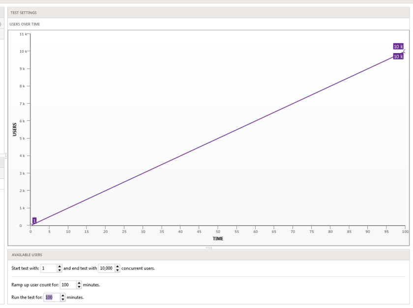The image size is (413, 308).
Task: Click the 50 tick on time axis
Action: 218,232
